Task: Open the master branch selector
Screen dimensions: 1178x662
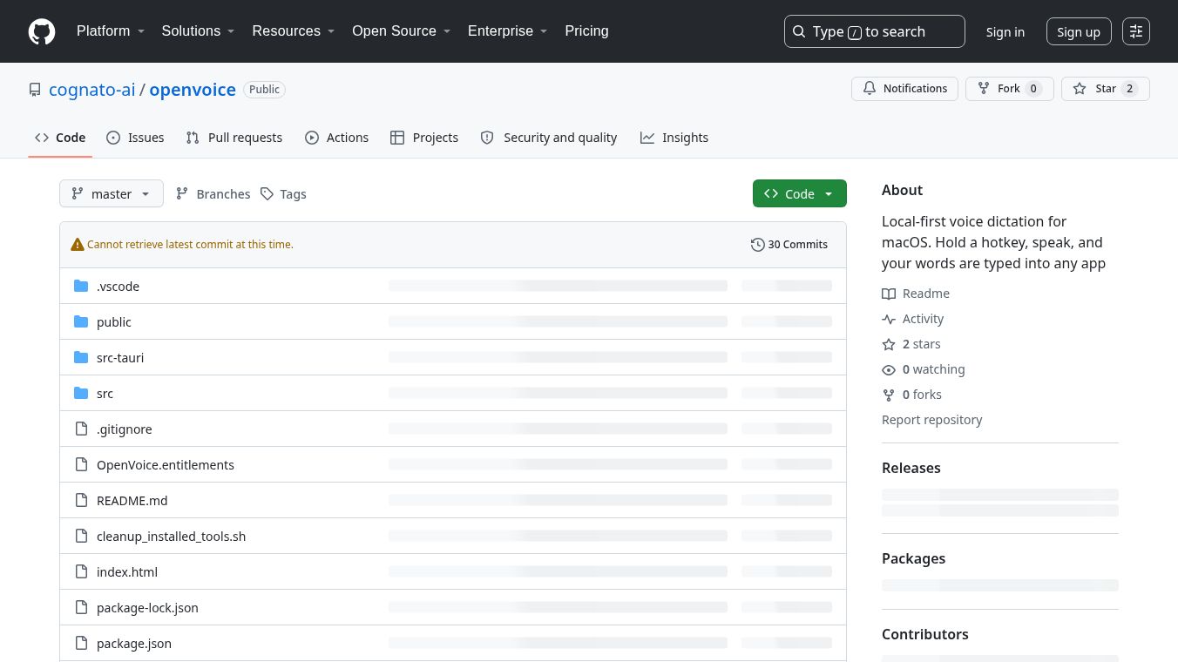Action: click(112, 193)
